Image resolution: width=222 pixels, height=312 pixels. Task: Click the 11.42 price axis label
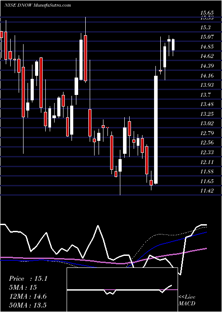click(x=207, y=191)
